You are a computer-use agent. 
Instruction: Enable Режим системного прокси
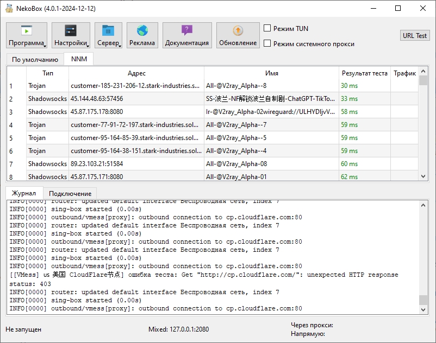click(267, 42)
